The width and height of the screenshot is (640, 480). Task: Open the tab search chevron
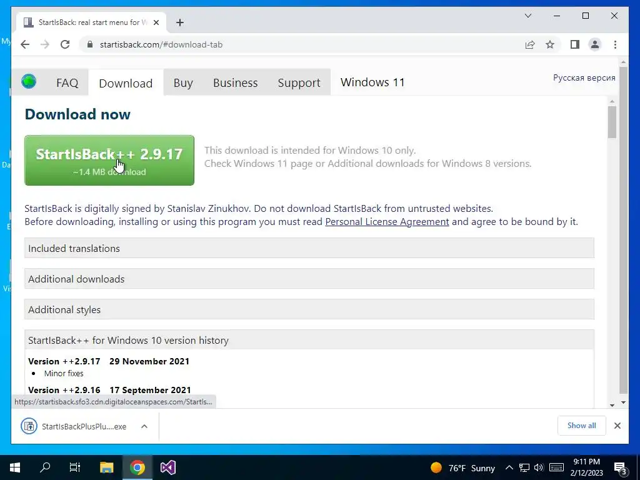(527, 16)
